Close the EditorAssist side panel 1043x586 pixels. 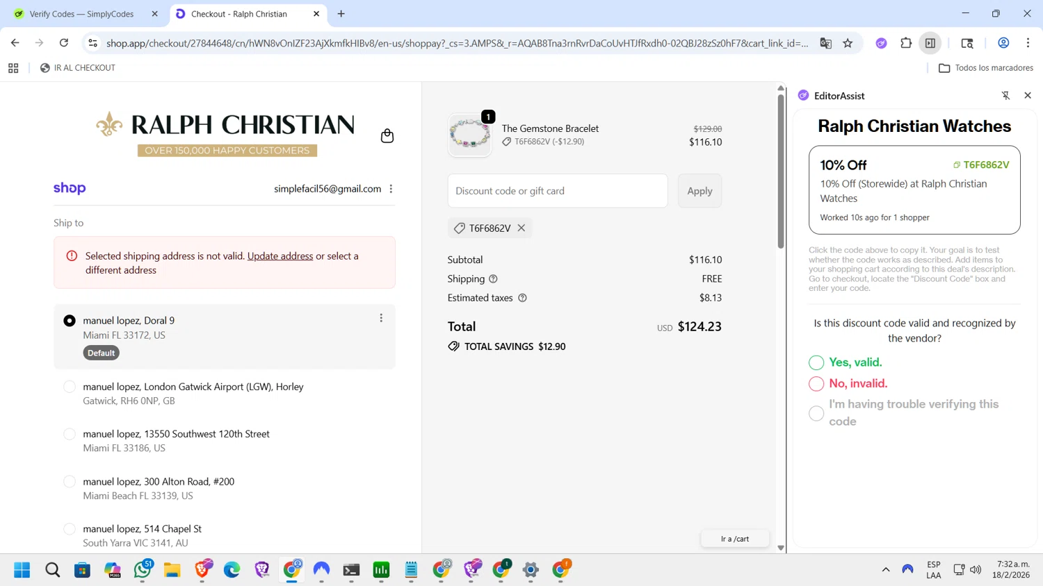click(1028, 96)
